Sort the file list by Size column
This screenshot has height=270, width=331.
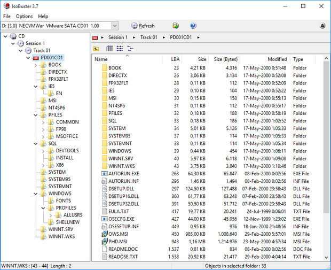[x=202, y=59]
